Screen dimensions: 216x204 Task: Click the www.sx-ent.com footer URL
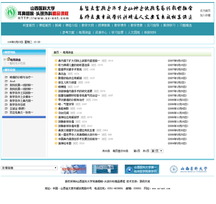[x=161, y=188]
